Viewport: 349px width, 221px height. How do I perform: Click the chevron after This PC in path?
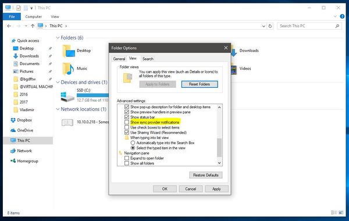point(66,26)
